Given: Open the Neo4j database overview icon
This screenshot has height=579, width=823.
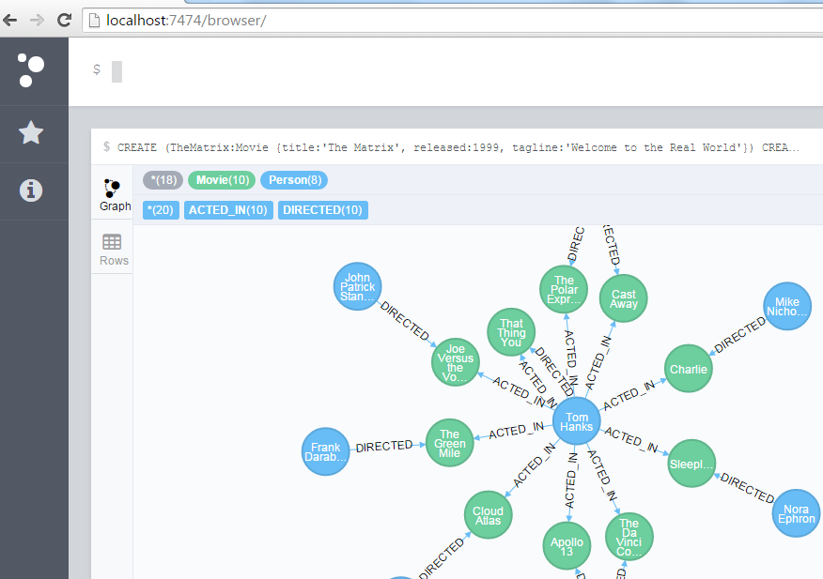Looking at the screenshot, I should click(30, 70).
